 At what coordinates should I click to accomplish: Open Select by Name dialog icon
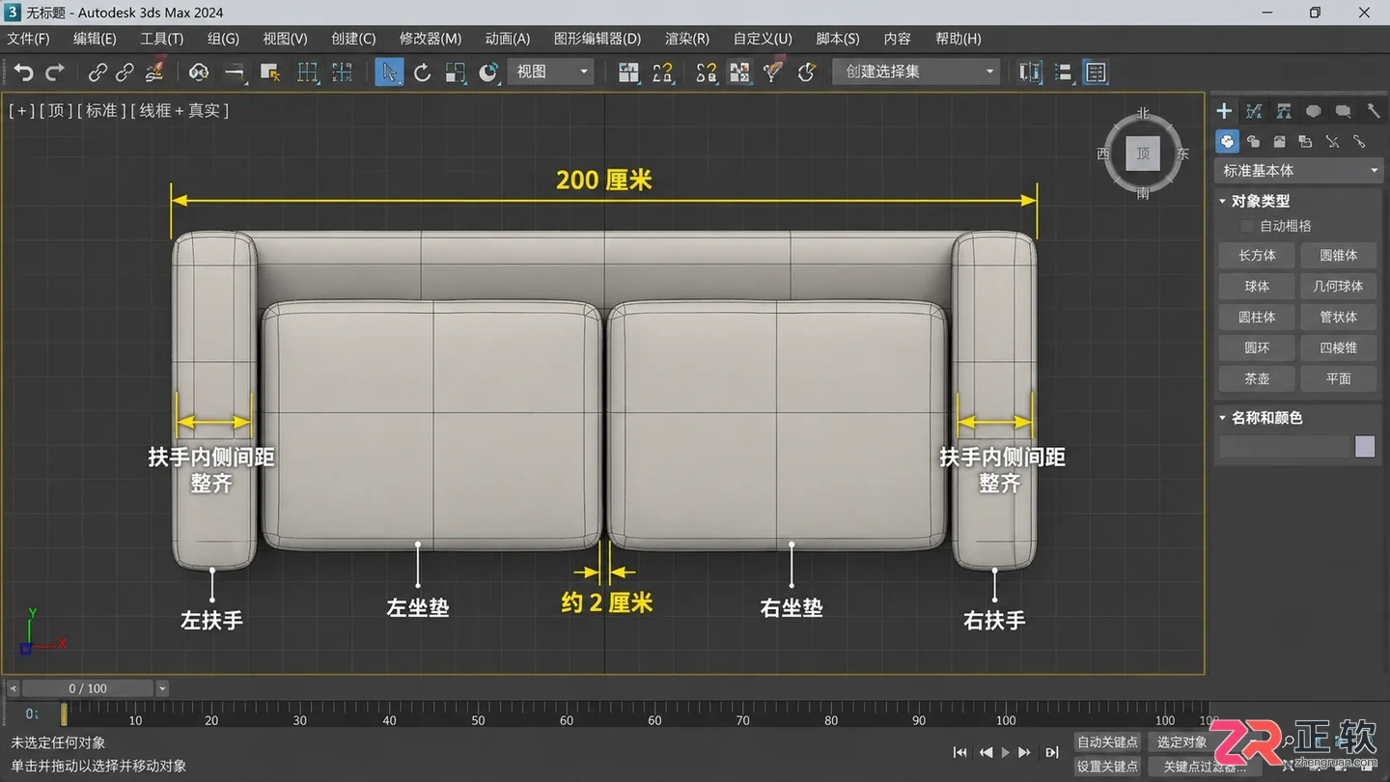tap(270, 72)
